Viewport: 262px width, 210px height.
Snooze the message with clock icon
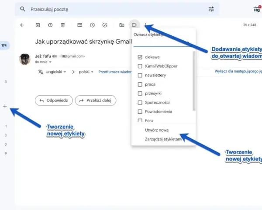[x=92, y=25]
